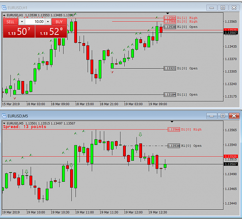Click the green down arrow signal before 11:00 in the M5 chart

[x=71, y=165]
